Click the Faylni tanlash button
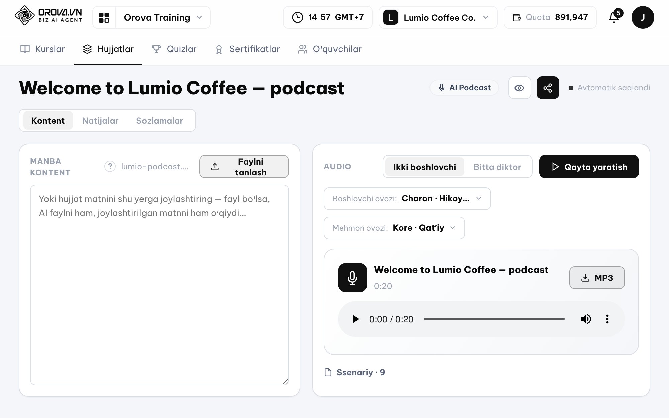 coord(244,167)
